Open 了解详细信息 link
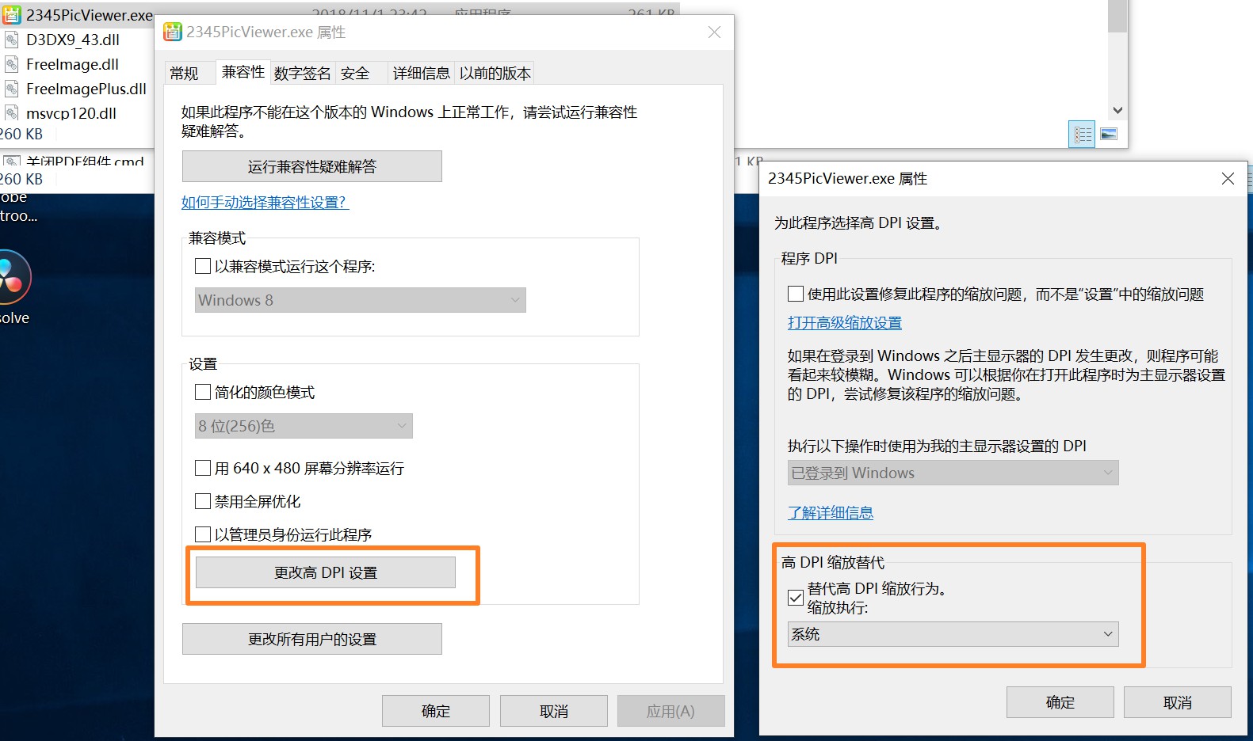This screenshot has width=1253, height=741. tap(831, 513)
